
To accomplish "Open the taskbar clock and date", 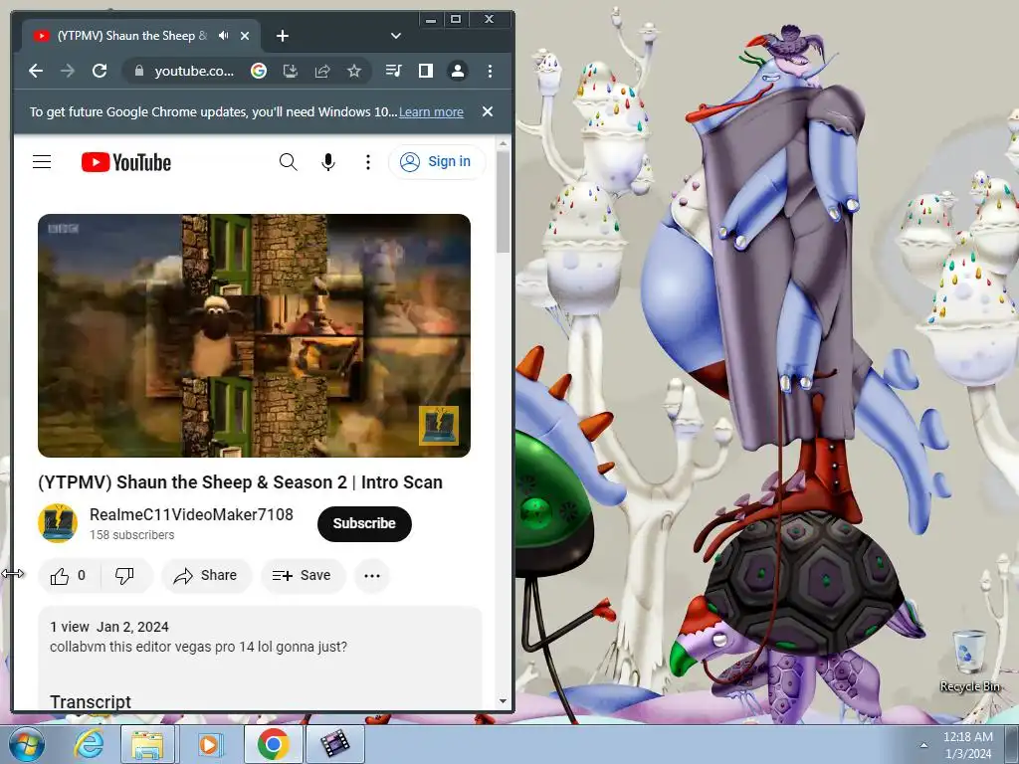I will click(967, 745).
